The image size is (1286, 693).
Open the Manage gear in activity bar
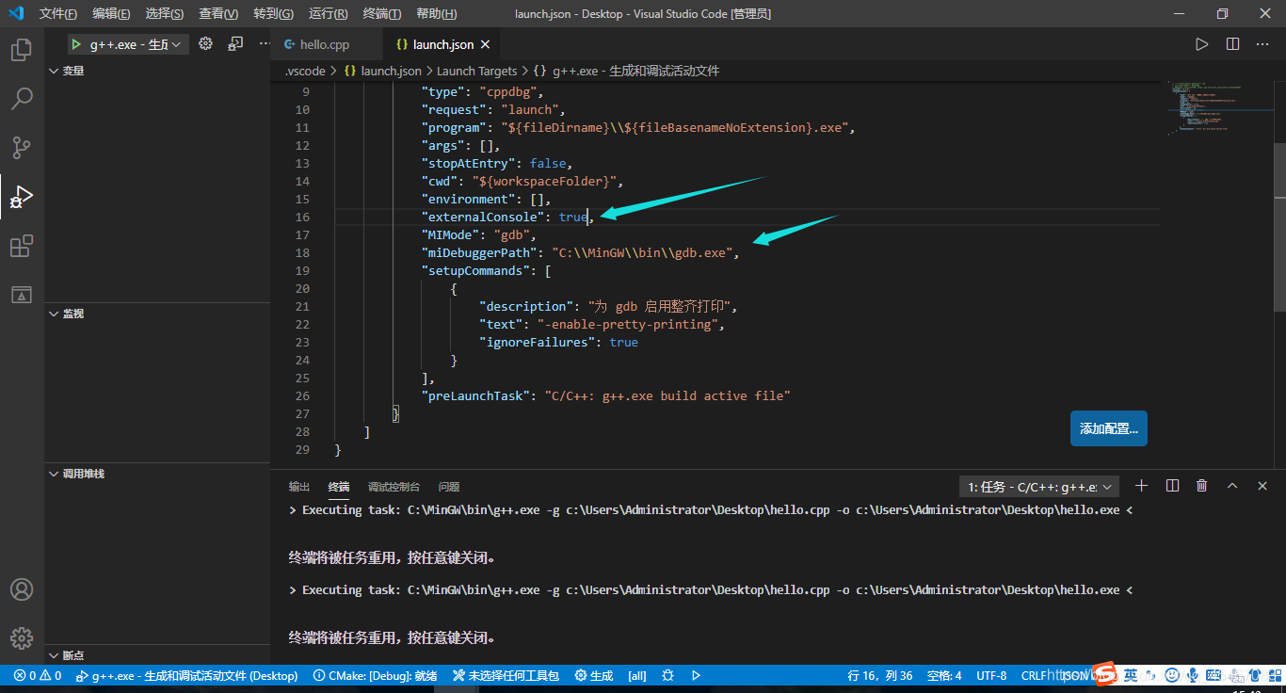coord(22,638)
